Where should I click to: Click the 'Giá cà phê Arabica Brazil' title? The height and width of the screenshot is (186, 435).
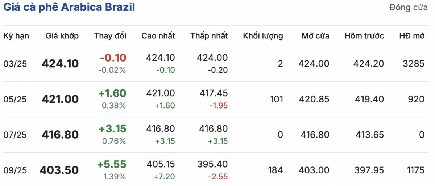(x=69, y=7)
